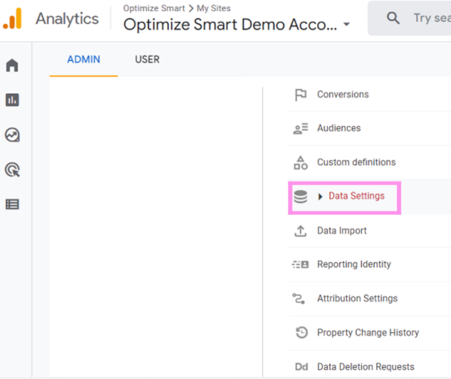Click the Property Change History clock icon
The width and height of the screenshot is (451, 379).
(300, 332)
